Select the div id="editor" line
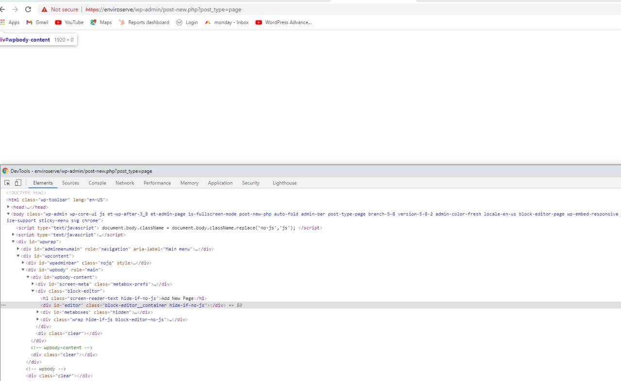 click(x=310, y=305)
